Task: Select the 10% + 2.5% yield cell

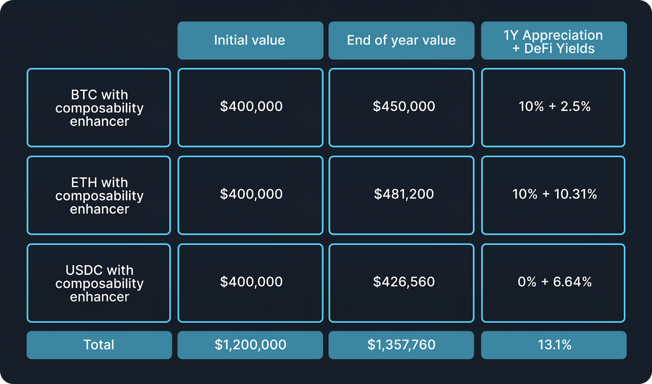Action: click(554, 108)
